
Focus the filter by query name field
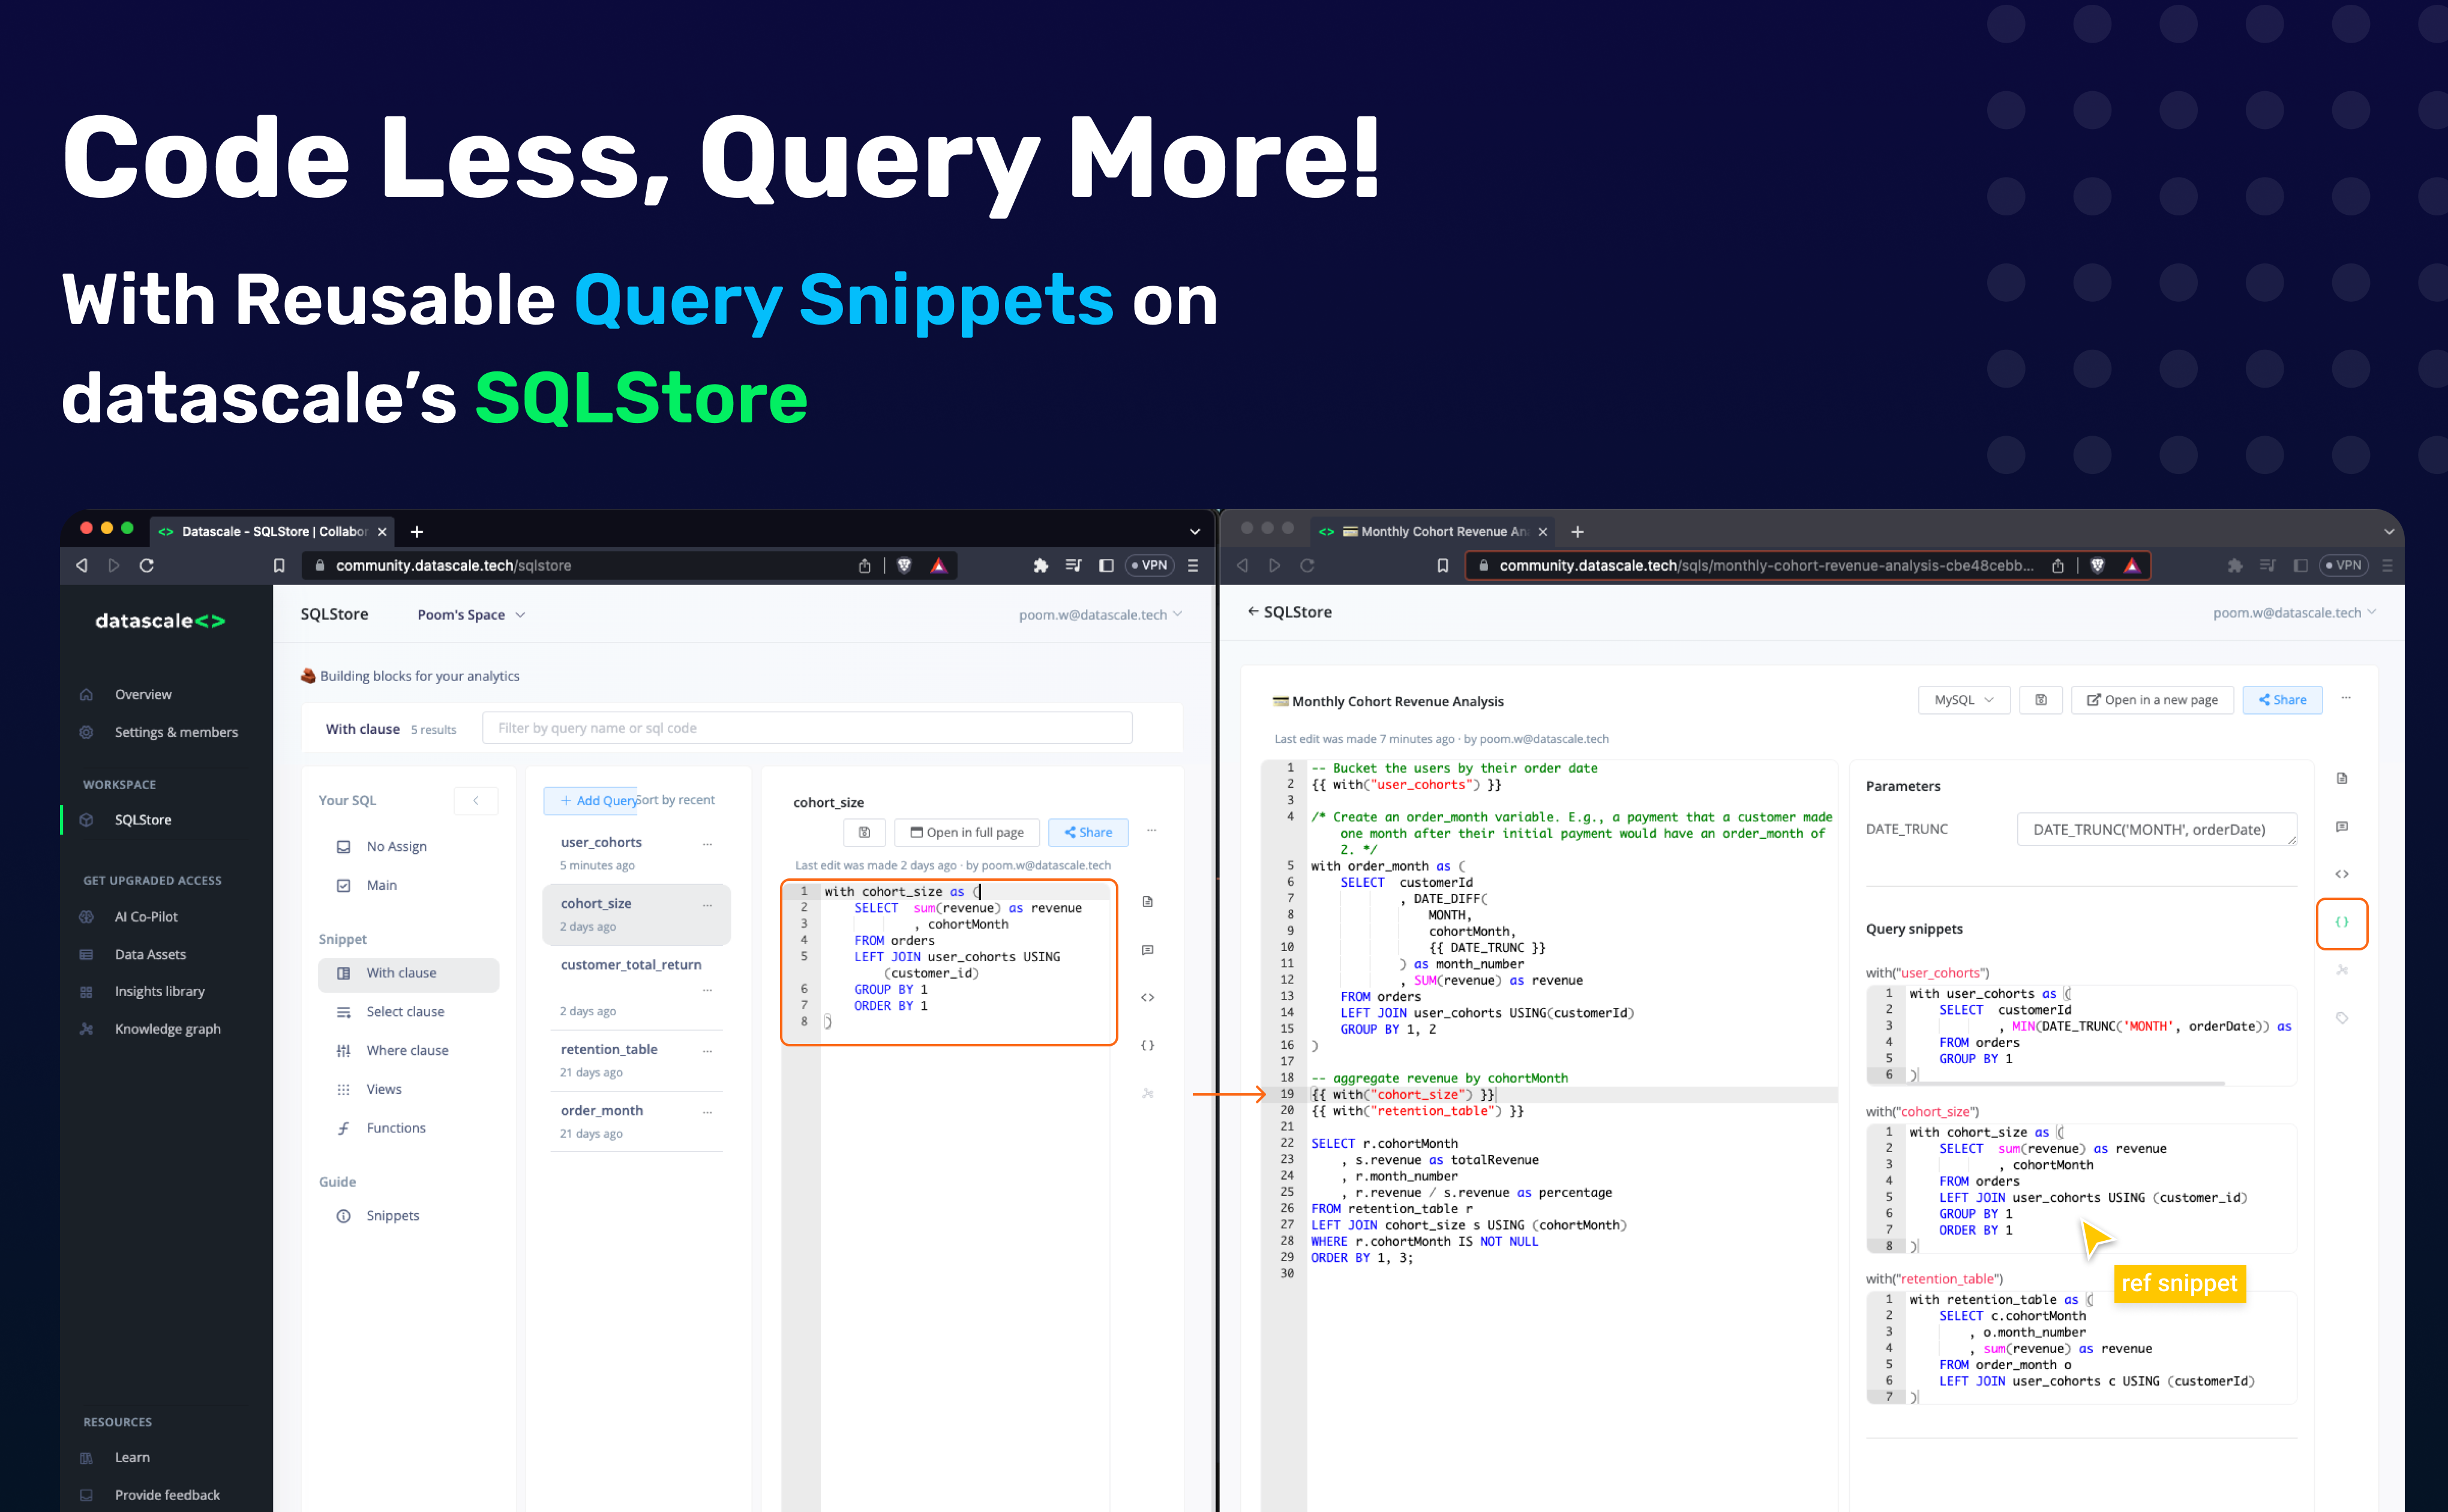click(x=807, y=728)
